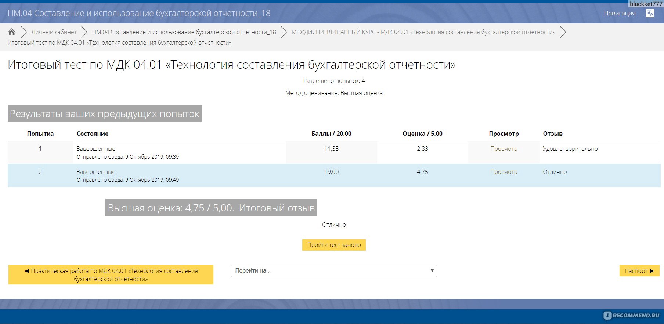Click the page title Итоговый тест heading
664x324 pixels.
pyautogui.click(x=232, y=65)
